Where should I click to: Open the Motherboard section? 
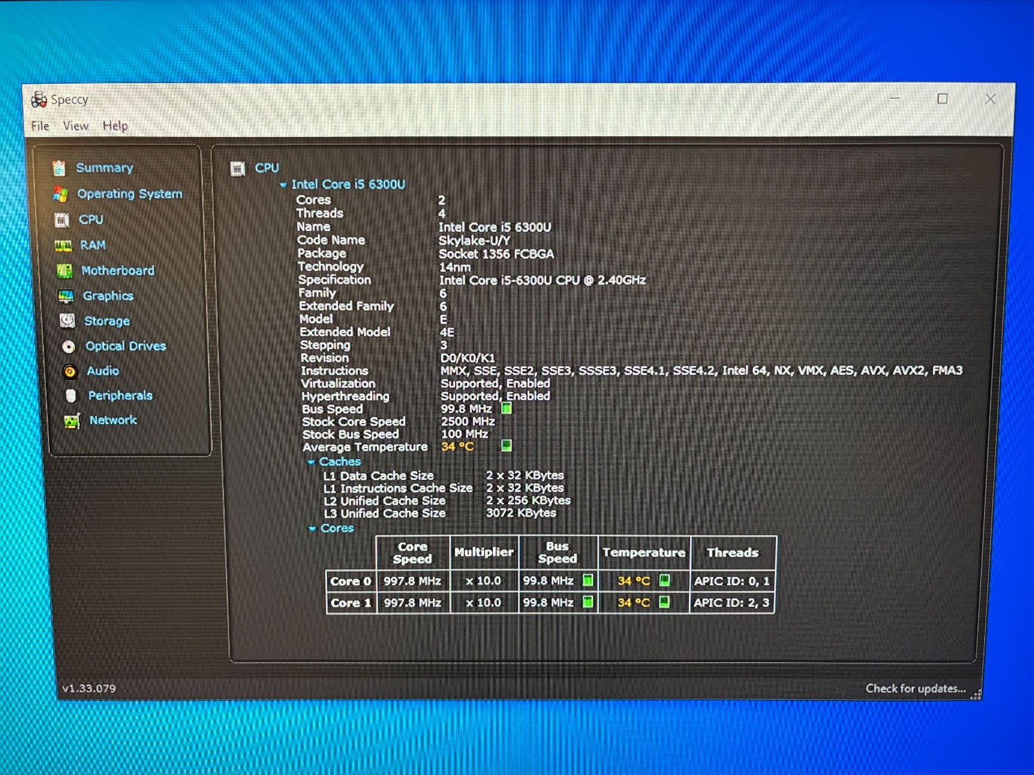(118, 271)
